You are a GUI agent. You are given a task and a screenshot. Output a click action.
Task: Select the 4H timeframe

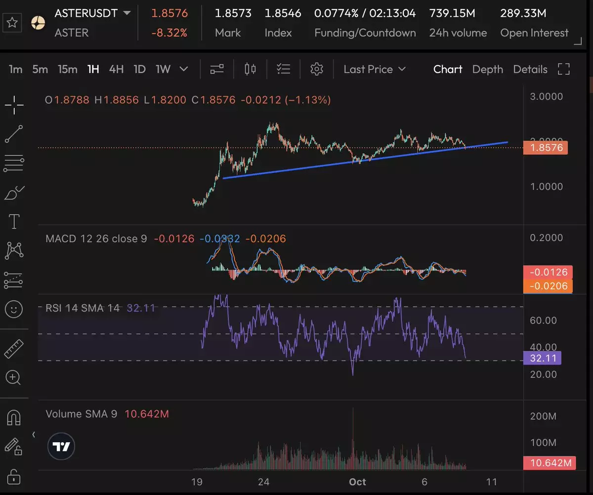tap(116, 69)
